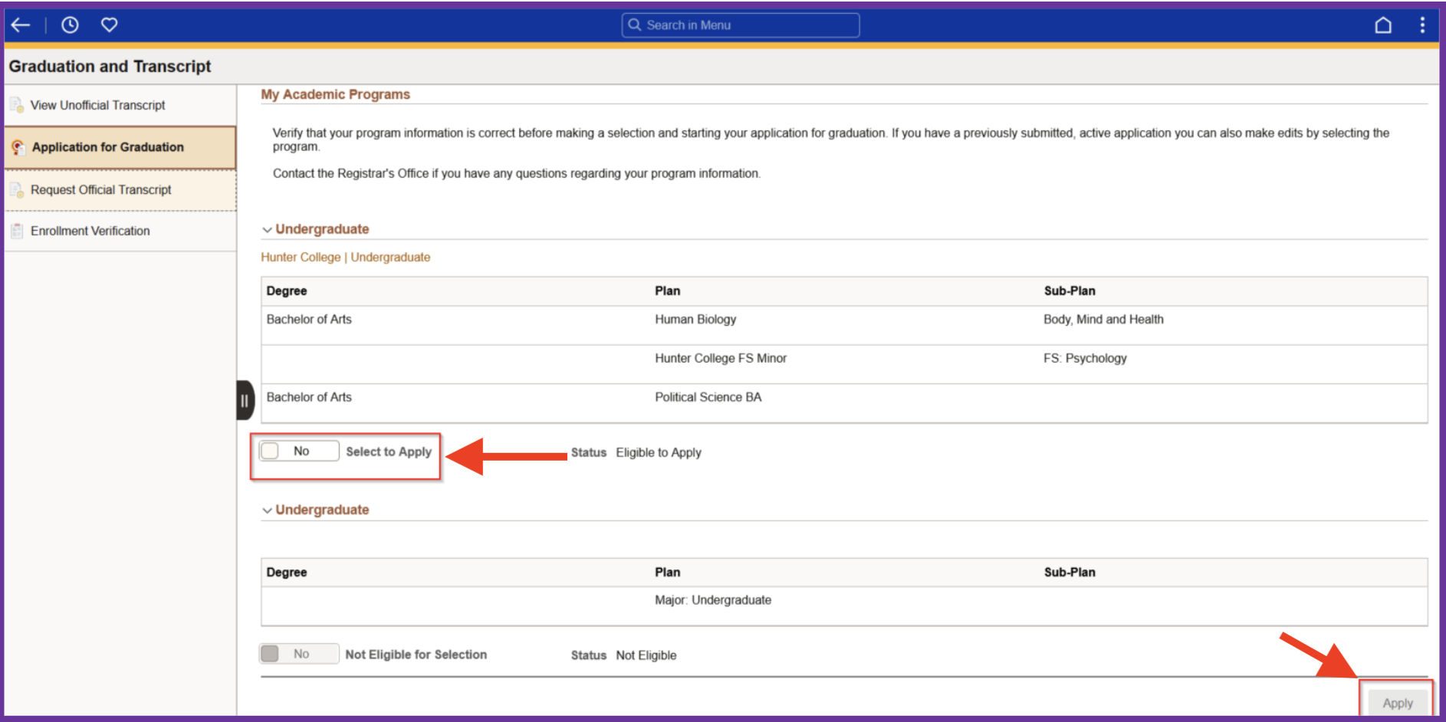Click the favorites heart icon
1446x722 pixels.
(110, 25)
